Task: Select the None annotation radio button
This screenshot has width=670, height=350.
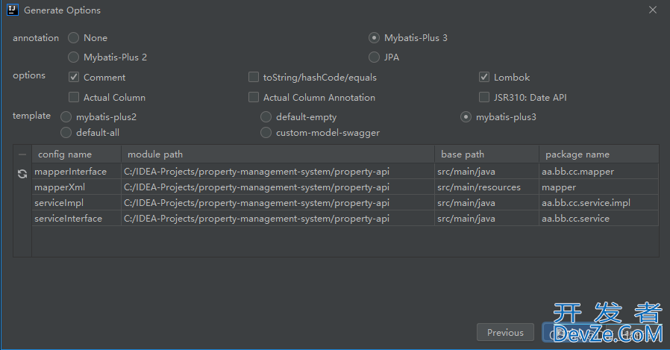Action: (74, 37)
